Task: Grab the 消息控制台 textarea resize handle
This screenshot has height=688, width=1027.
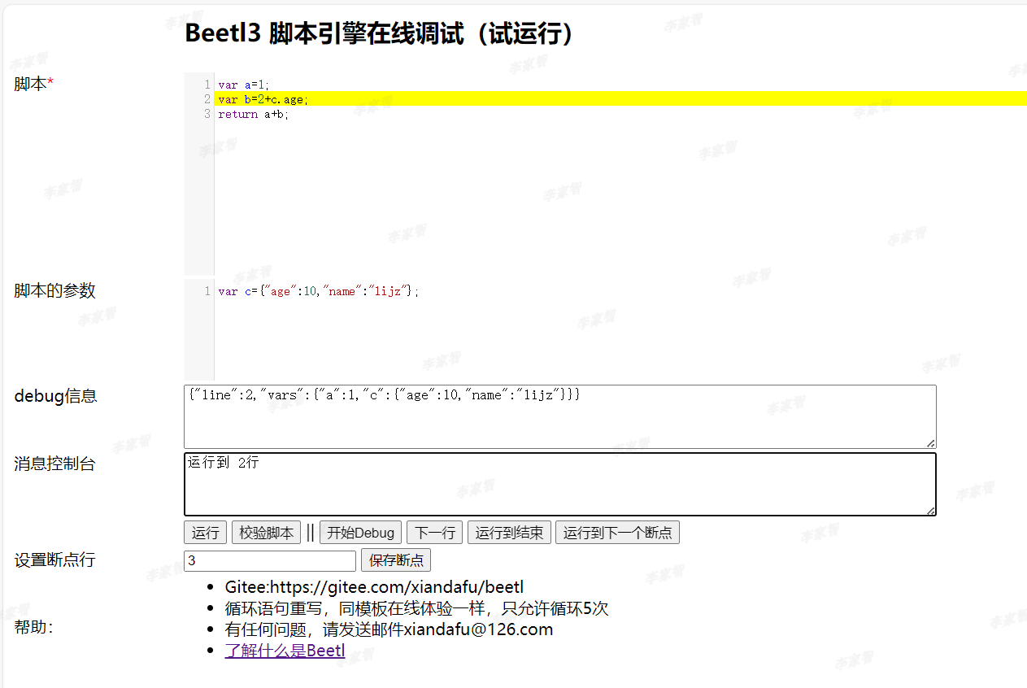Action: (x=930, y=510)
